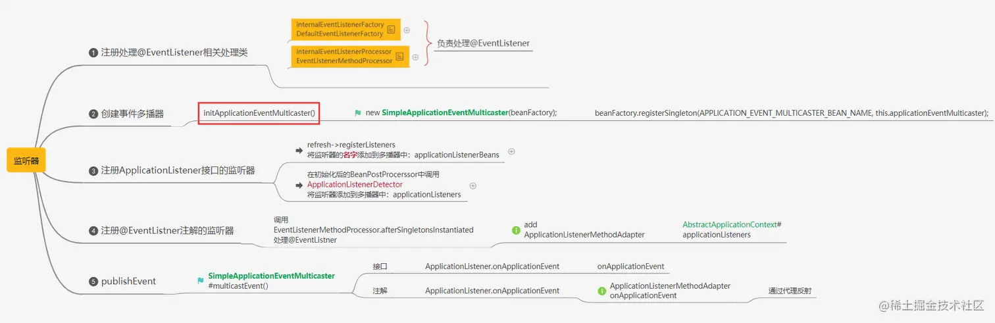
Task: Select topic 创建事件多播器
Action: click(132, 114)
